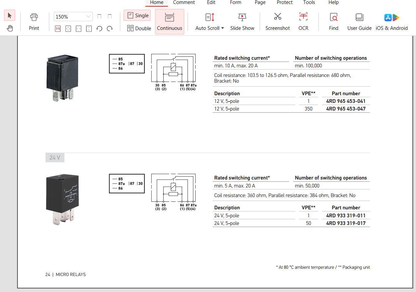The width and height of the screenshot is (416, 292).
Task: Run OCR on the document
Action: pos(303,22)
